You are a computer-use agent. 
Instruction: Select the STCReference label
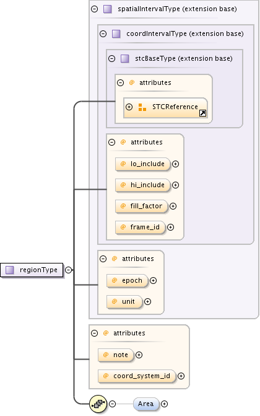[x=175, y=107]
